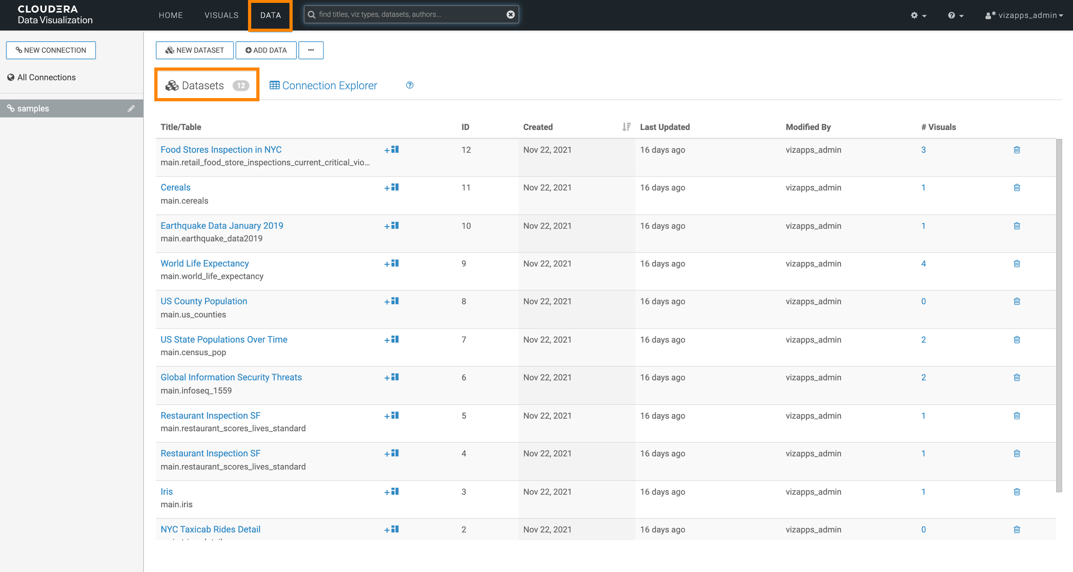Click new visual icon for Global Information Security Threats
This screenshot has height=572, width=1073.
[391, 377]
